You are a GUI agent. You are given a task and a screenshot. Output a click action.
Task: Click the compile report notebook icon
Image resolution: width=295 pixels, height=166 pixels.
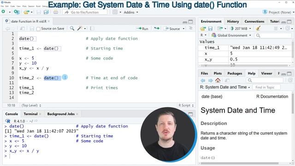pyautogui.click(x=92, y=29)
